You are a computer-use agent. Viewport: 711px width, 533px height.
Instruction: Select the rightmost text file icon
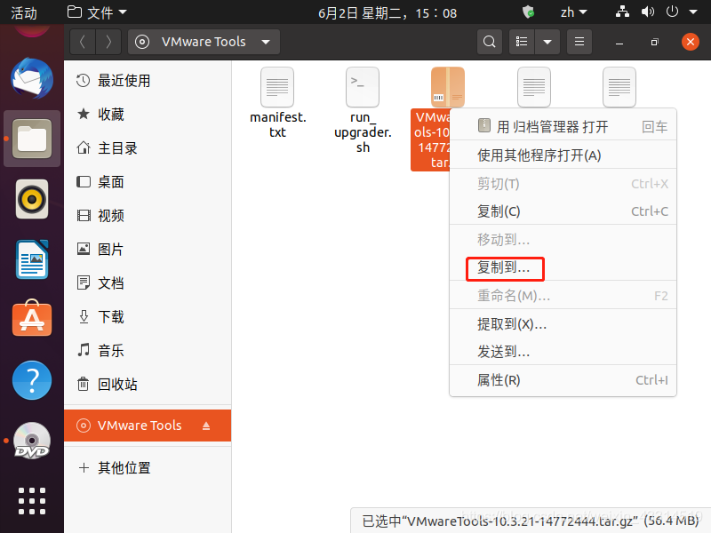tap(619, 87)
